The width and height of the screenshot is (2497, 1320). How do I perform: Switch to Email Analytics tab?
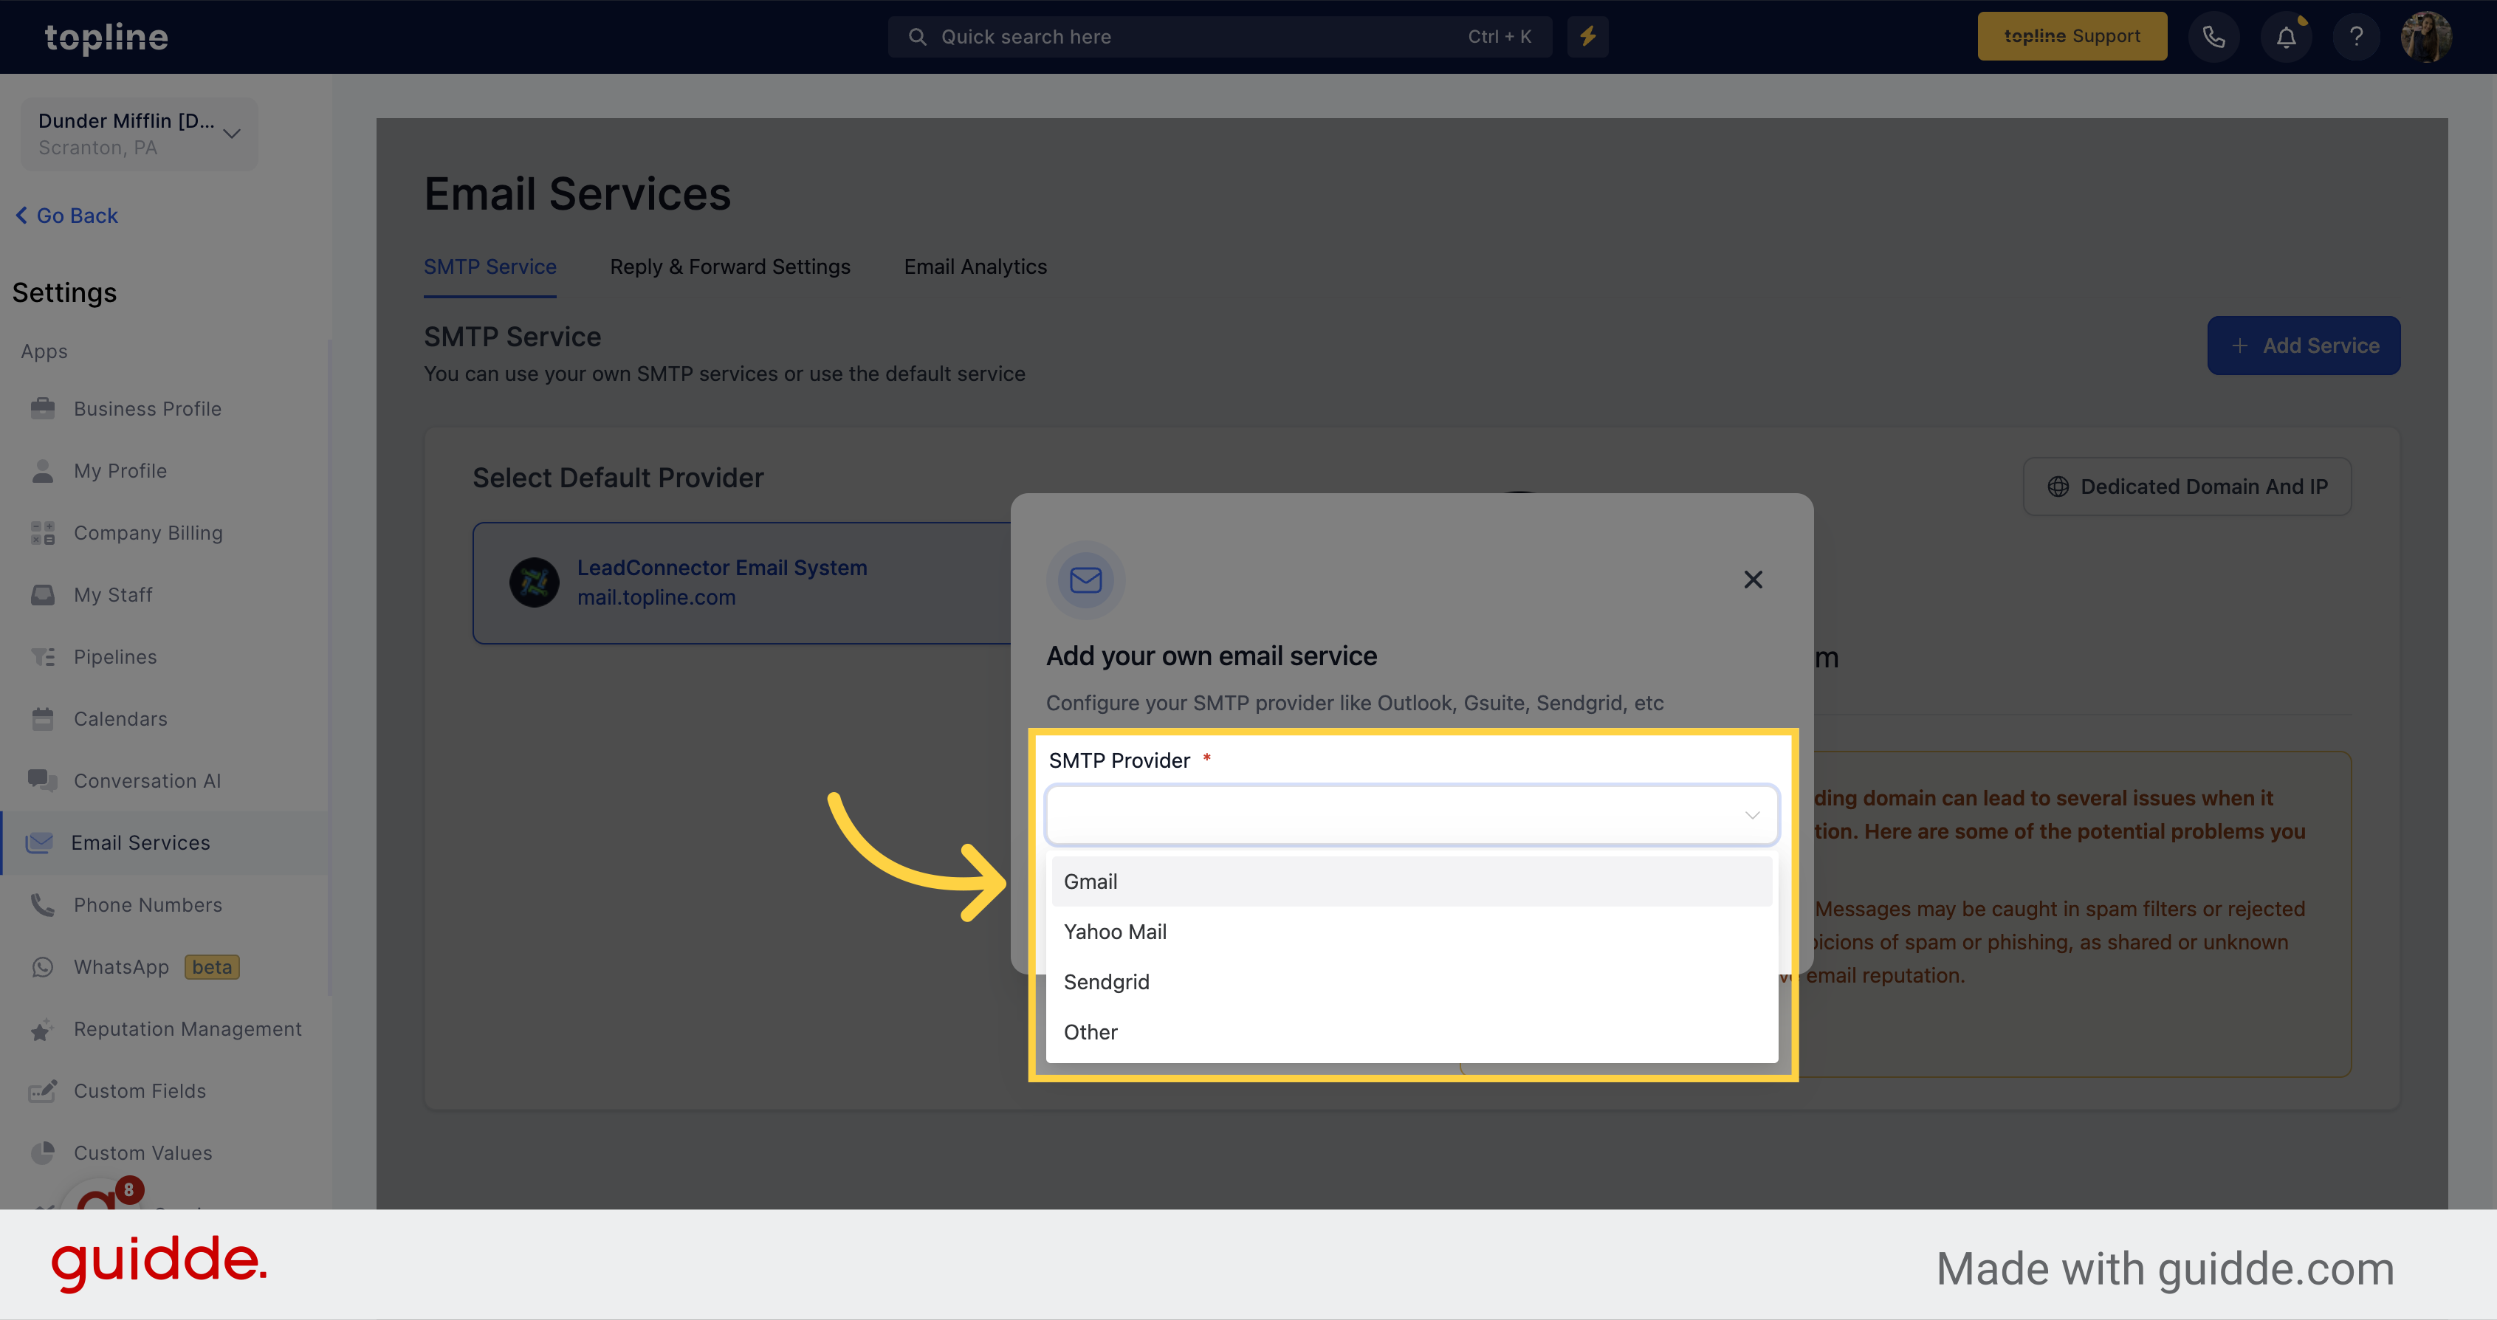click(x=976, y=266)
